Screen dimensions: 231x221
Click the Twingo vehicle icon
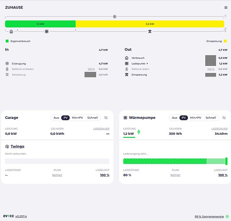point(7,147)
